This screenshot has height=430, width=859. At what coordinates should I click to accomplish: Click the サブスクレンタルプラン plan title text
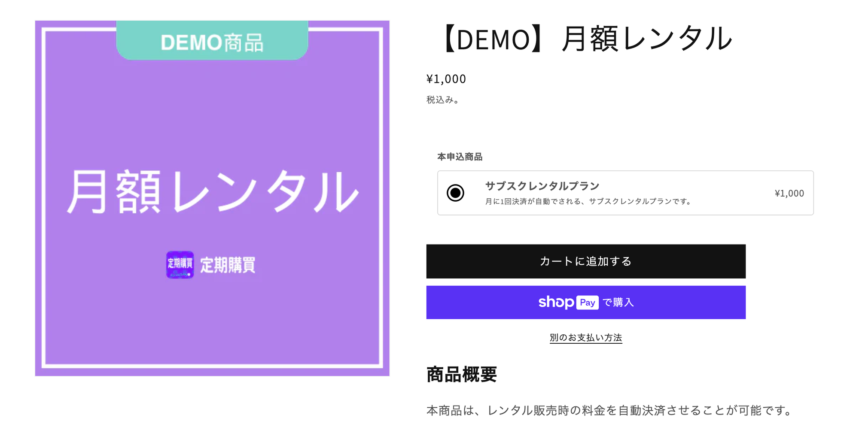tap(542, 186)
